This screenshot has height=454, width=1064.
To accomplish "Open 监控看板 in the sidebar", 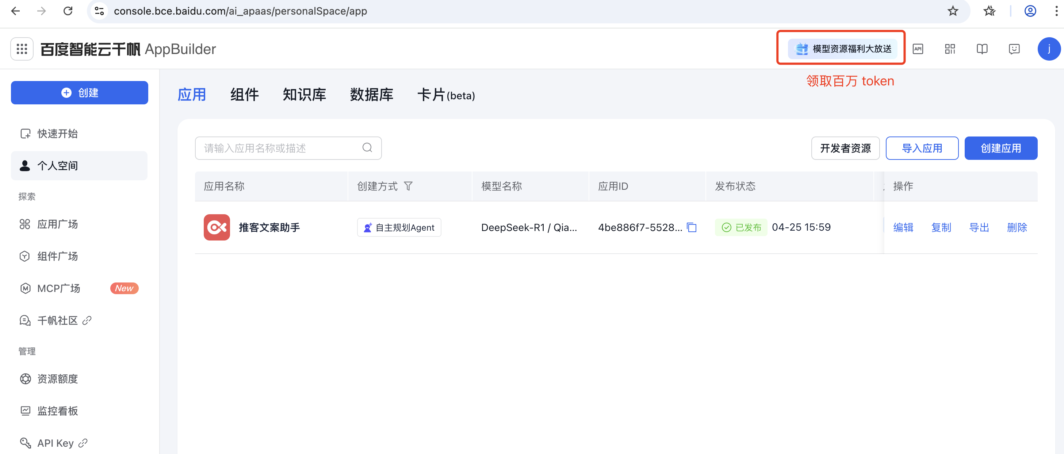I will tap(79, 411).
